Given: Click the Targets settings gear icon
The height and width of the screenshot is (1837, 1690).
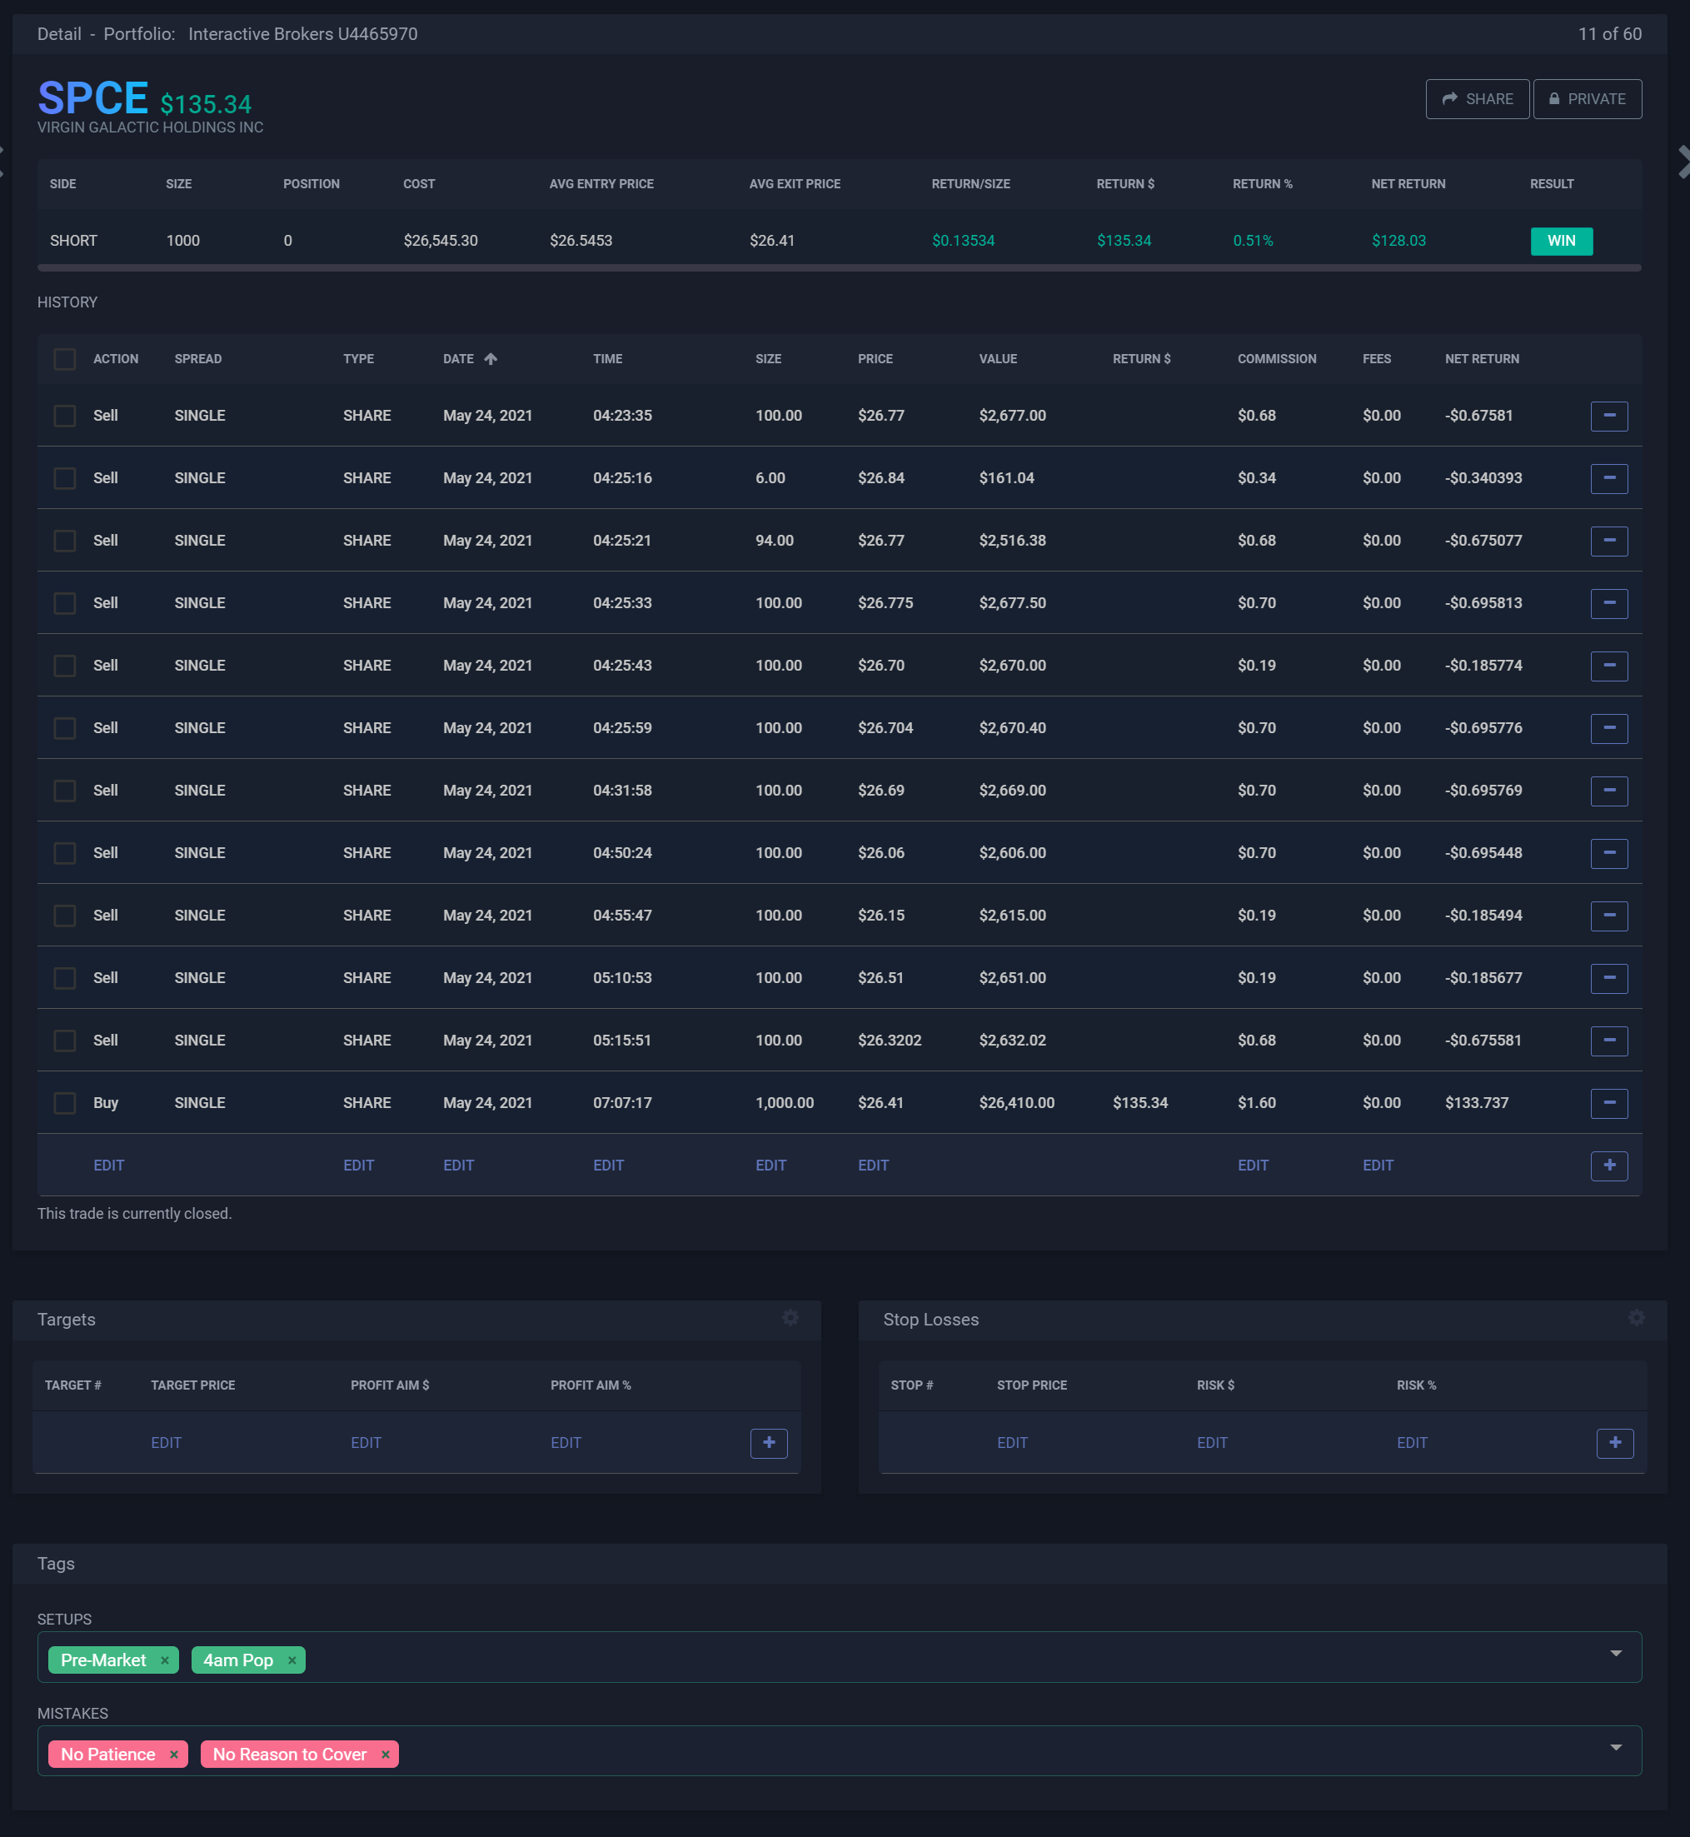Looking at the screenshot, I should 790,1317.
